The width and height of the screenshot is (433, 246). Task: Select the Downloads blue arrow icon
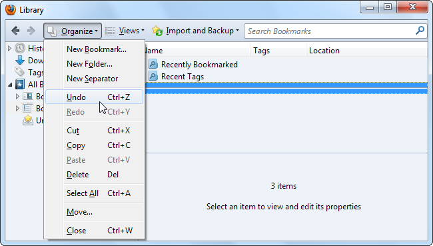(x=20, y=60)
